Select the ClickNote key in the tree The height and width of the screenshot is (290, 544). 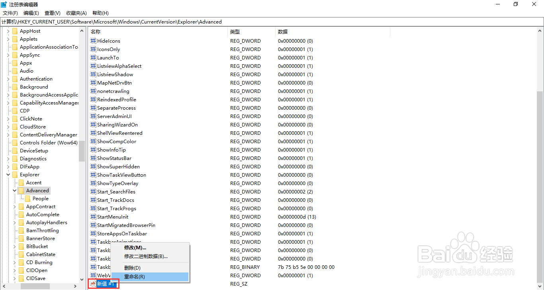click(x=33, y=118)
